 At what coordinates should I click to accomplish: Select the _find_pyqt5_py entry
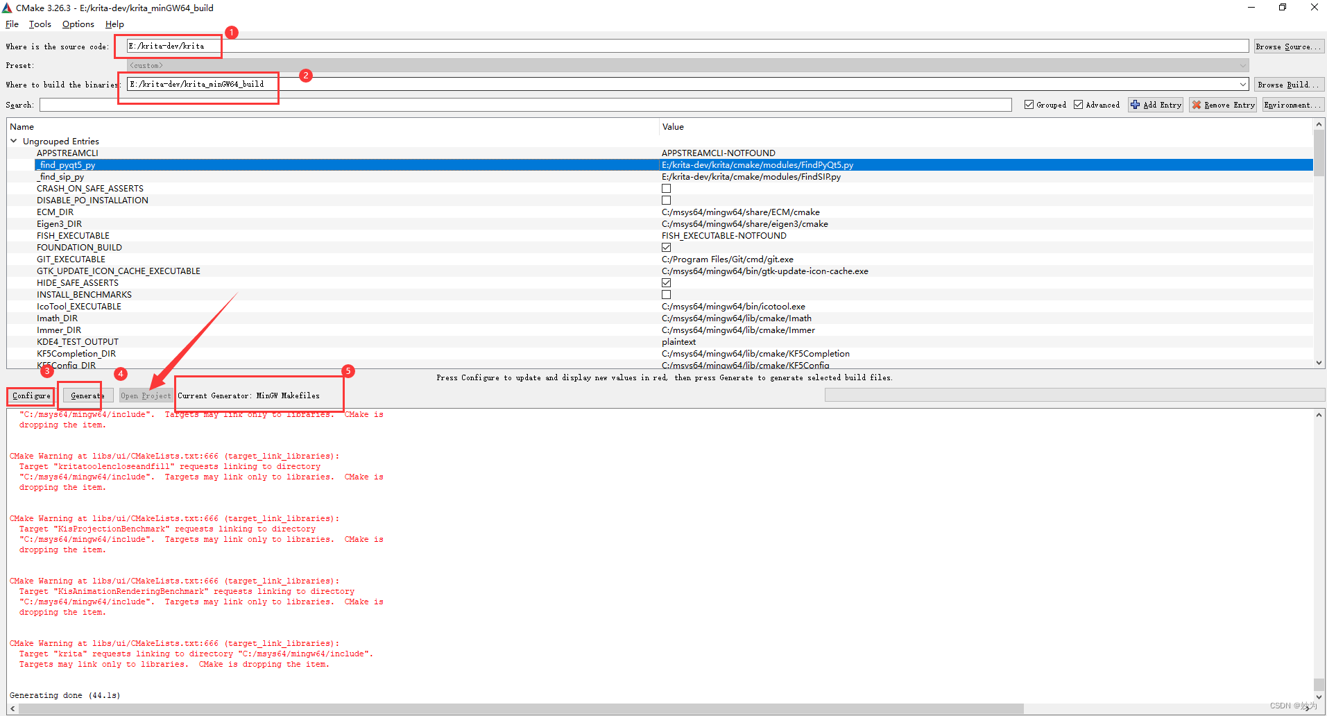67,165
